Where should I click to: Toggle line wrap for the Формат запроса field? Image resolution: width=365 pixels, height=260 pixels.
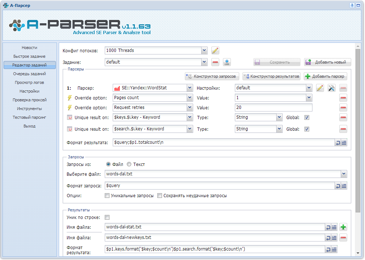coord(338,186)
